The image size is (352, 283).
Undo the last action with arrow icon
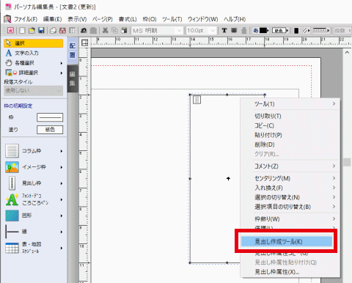[x=84, y=31]
